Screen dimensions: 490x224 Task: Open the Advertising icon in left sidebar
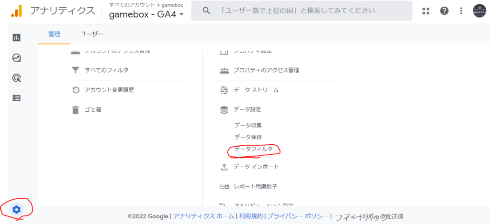[x=17, y=78]
